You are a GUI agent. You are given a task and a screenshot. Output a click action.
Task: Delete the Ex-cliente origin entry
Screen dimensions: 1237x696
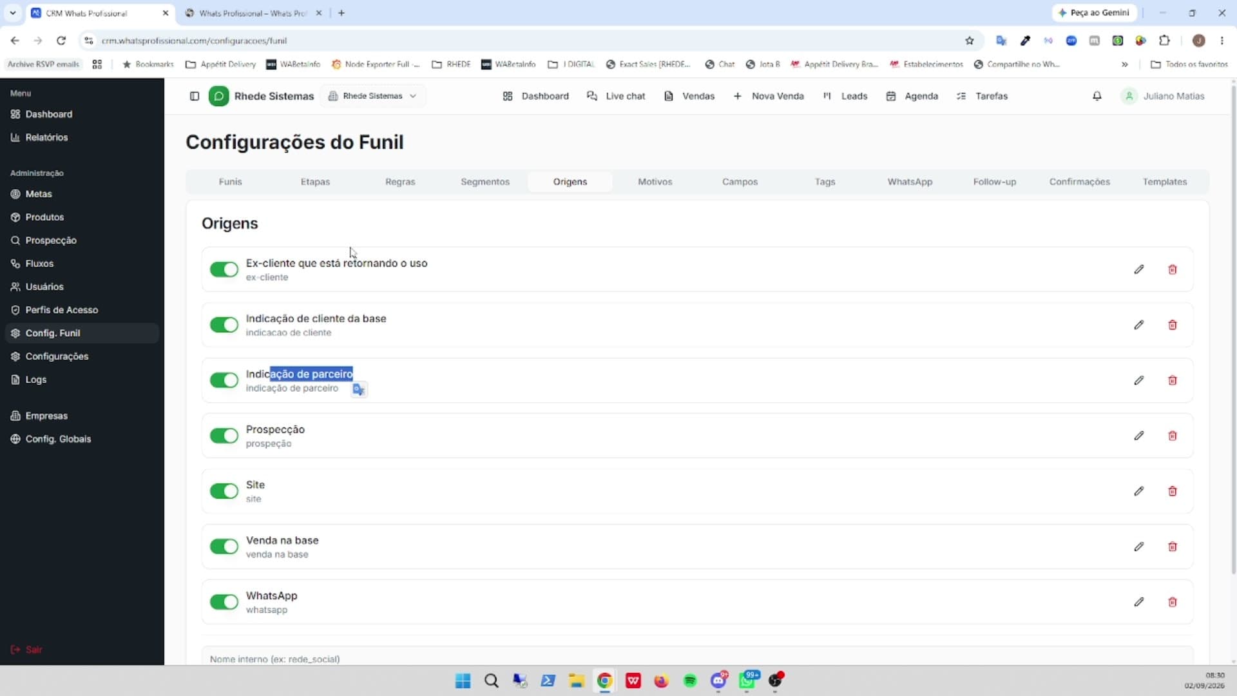(1173, 269)
